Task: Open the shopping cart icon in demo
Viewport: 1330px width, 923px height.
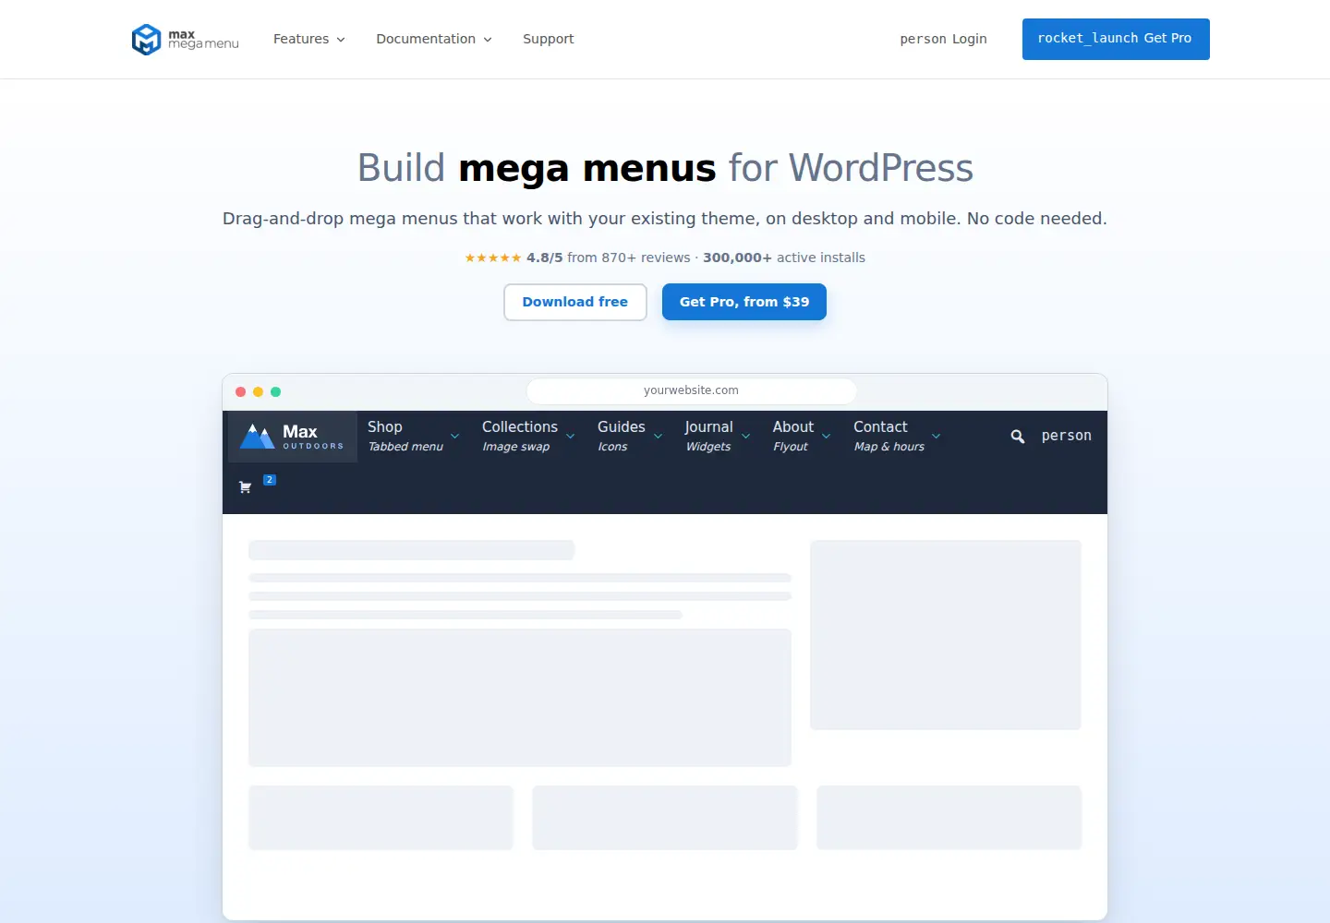Action: (245, 487)
